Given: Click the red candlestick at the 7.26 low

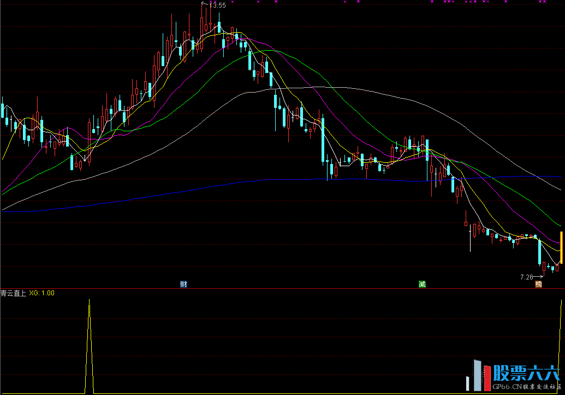Looking at the screenshot, I should 544,266.
